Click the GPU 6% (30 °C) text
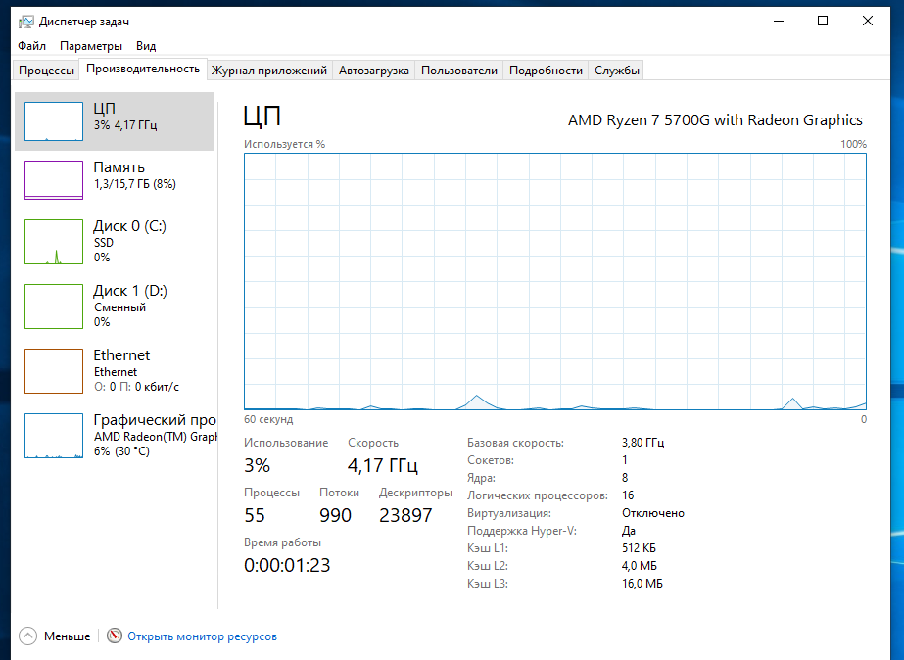The width and height of the screenshot is (904, 660). (121, 451)
